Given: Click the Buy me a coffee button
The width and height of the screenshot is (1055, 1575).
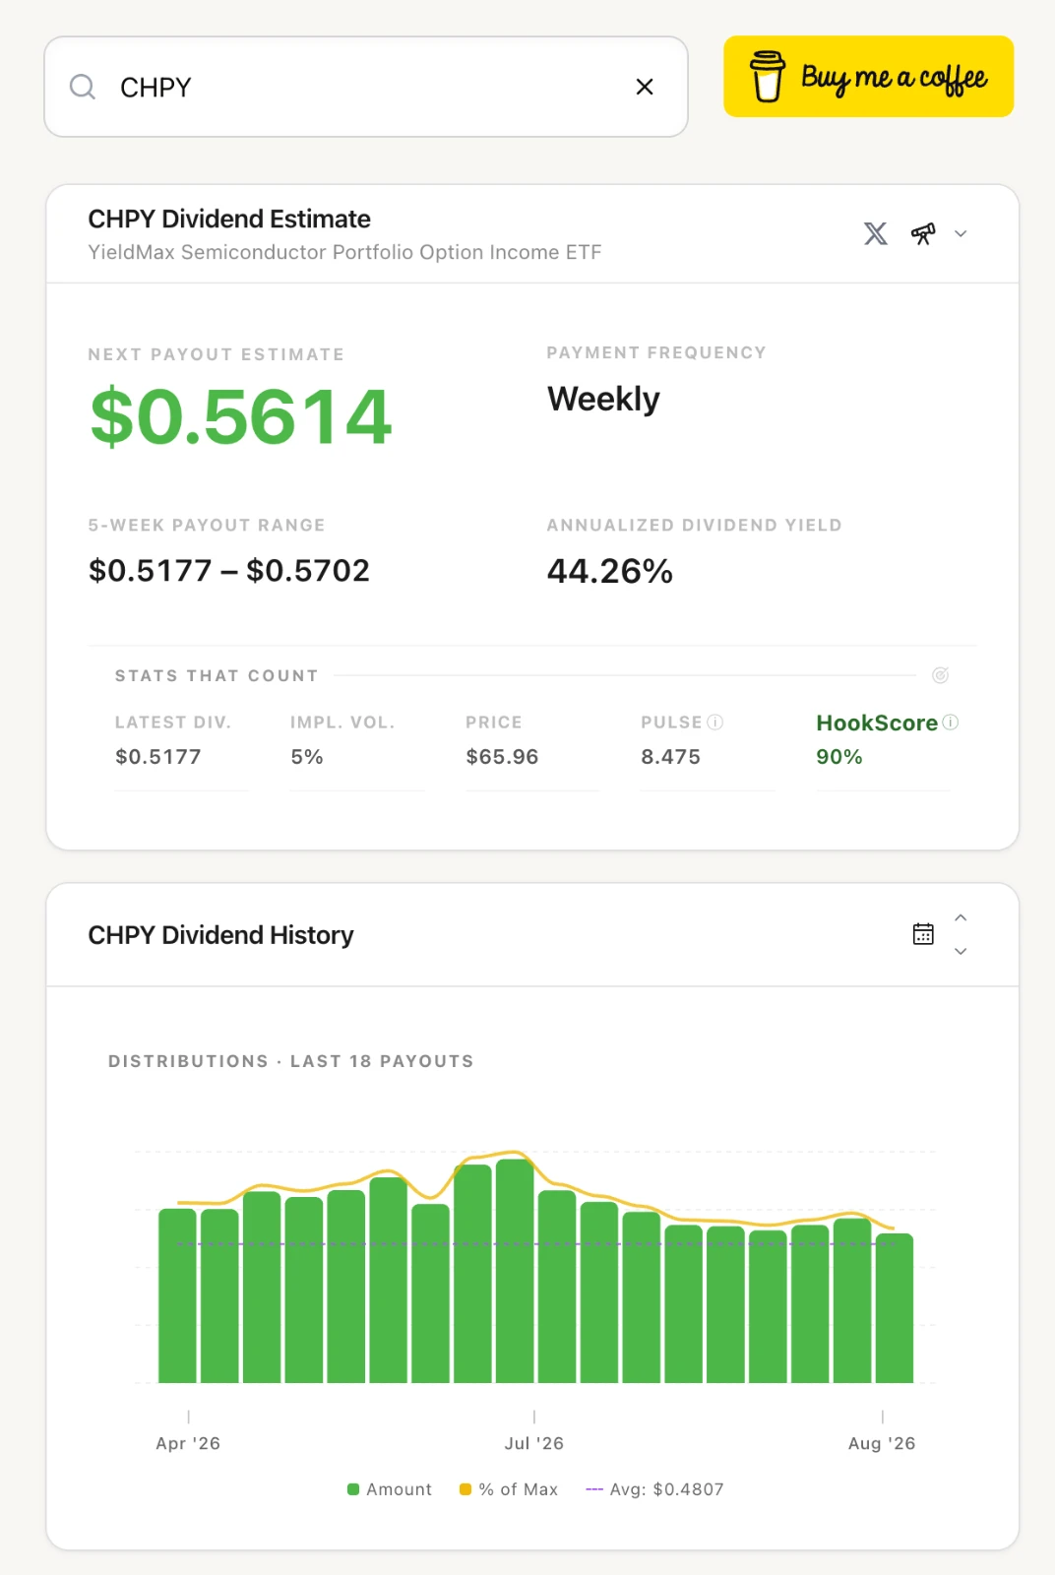Looking at the screenshot, I should click(x=868, y=77).
